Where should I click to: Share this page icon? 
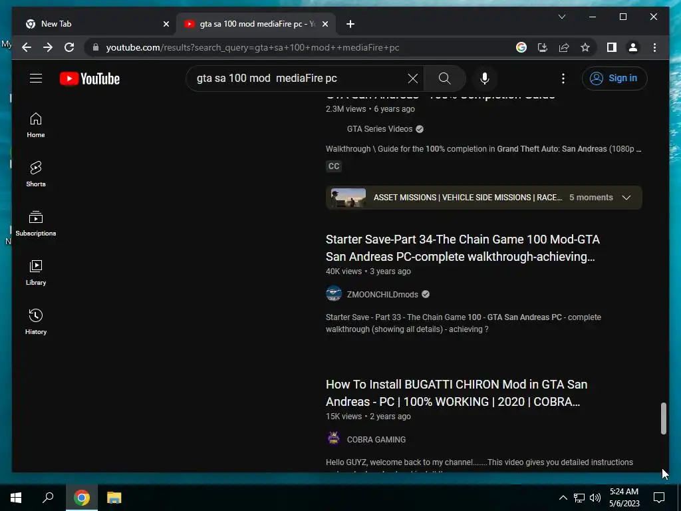tap(564, 47)
